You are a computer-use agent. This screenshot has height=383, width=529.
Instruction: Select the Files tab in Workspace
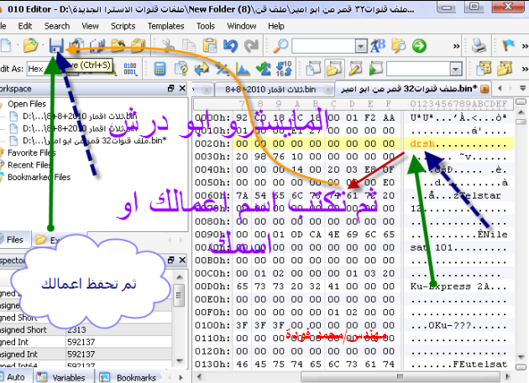coord(14,240)
